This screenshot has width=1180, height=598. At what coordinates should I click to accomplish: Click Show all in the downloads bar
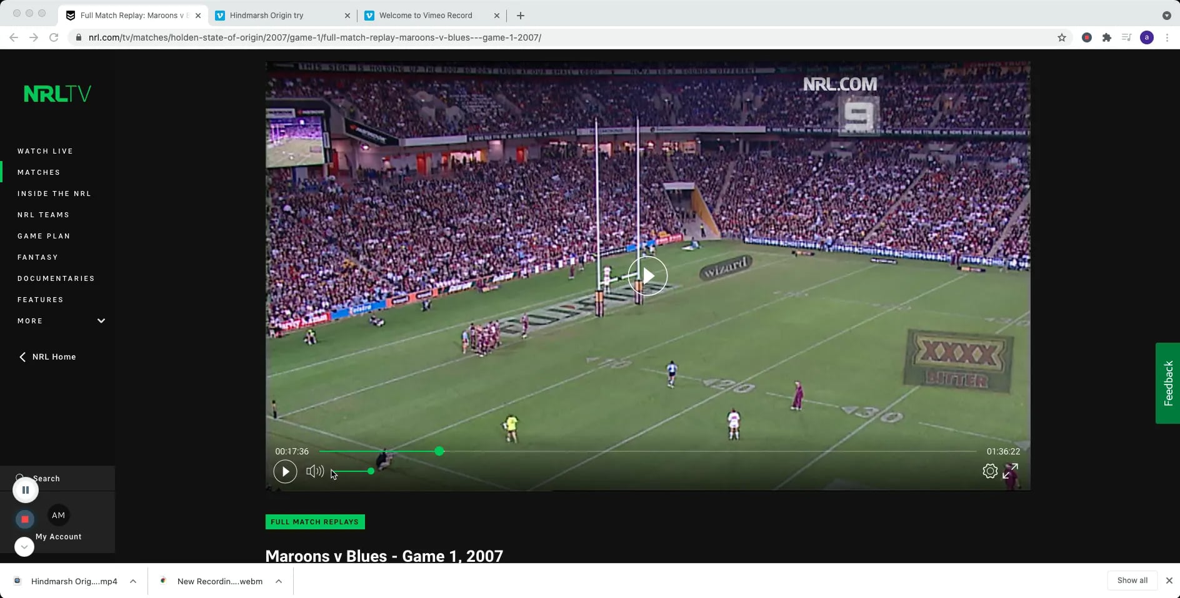pos(1131,581)
